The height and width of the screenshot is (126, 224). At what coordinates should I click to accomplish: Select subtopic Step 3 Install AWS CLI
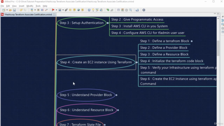point(139,26)
